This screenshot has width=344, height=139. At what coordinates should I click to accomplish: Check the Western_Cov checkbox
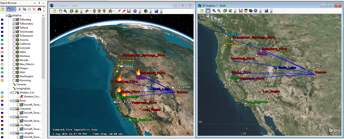(14, 92)
